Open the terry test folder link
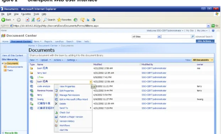This screenshot has height=134, width=221. click(42, 73)
